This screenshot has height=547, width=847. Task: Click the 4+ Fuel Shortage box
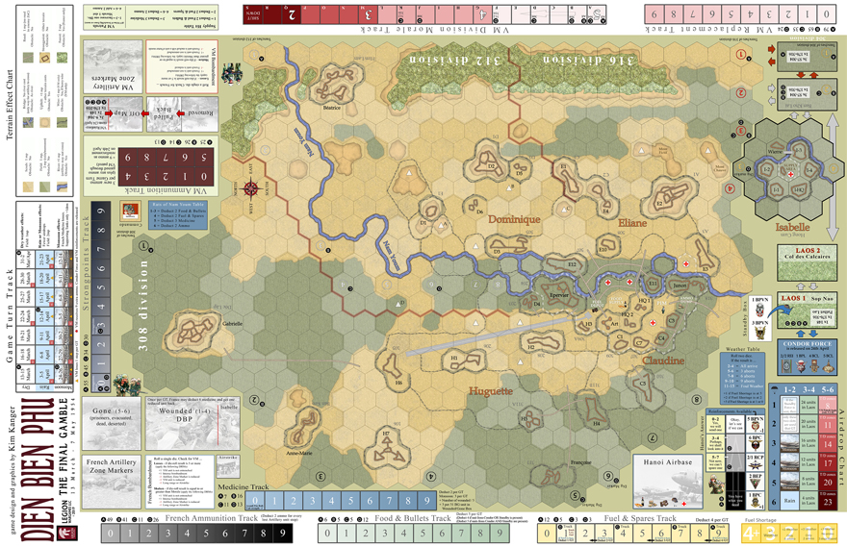pos(751,534)
